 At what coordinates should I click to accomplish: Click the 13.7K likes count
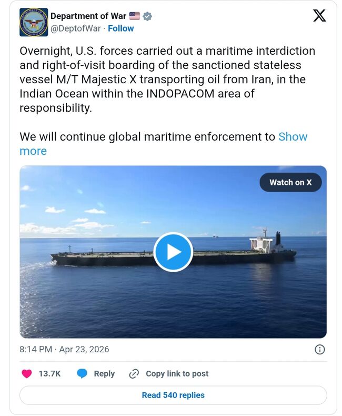point(49,373)
